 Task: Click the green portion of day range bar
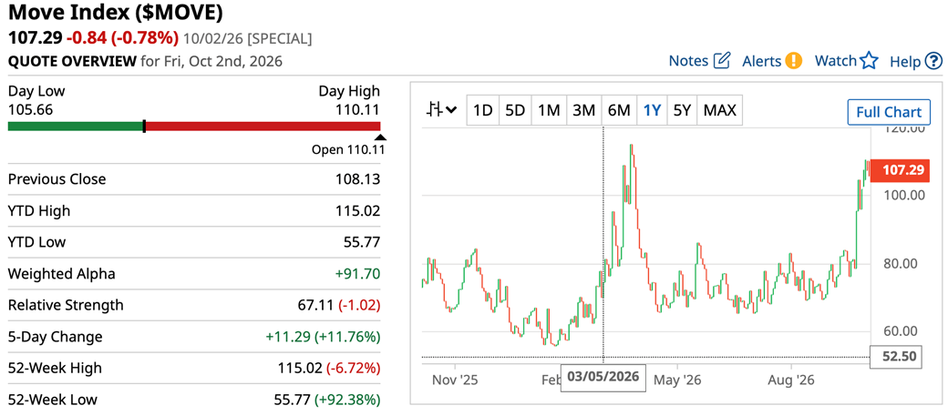click(x=76, y=127)
